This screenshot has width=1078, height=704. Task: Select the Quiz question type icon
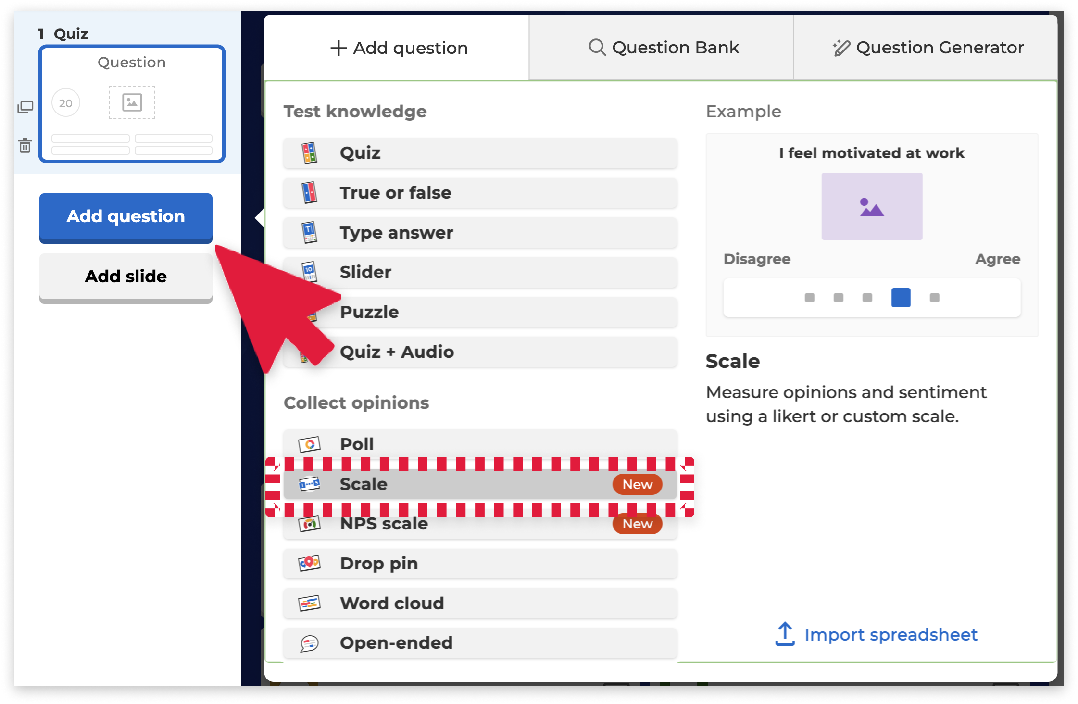pos(309,153)
